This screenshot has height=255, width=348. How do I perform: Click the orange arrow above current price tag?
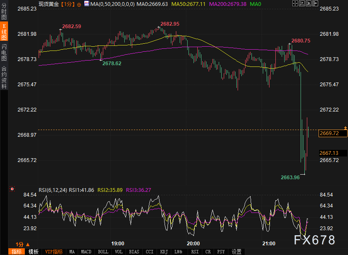(345, 127)
